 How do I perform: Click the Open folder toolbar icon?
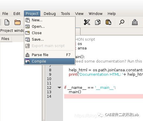[x=18, y=22]
